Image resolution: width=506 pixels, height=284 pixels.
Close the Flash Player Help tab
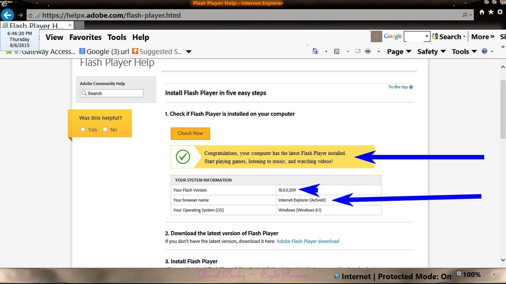(x=70, y=25)
